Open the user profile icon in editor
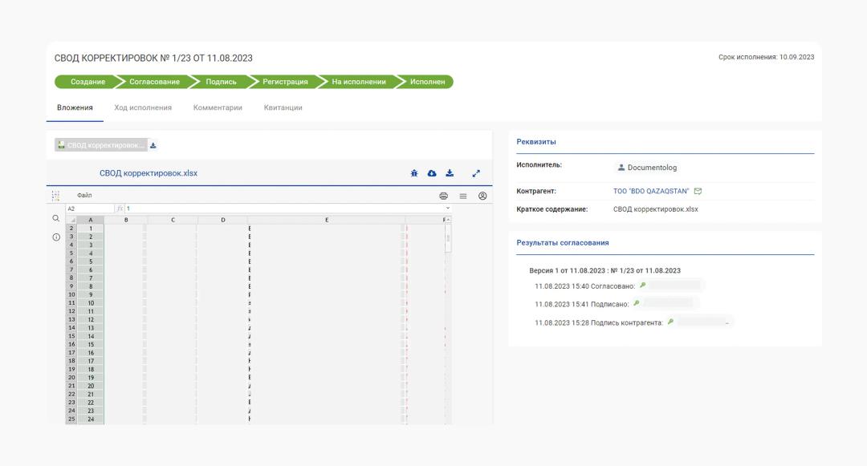Screen dimensions: 867x466 [482, 196]
